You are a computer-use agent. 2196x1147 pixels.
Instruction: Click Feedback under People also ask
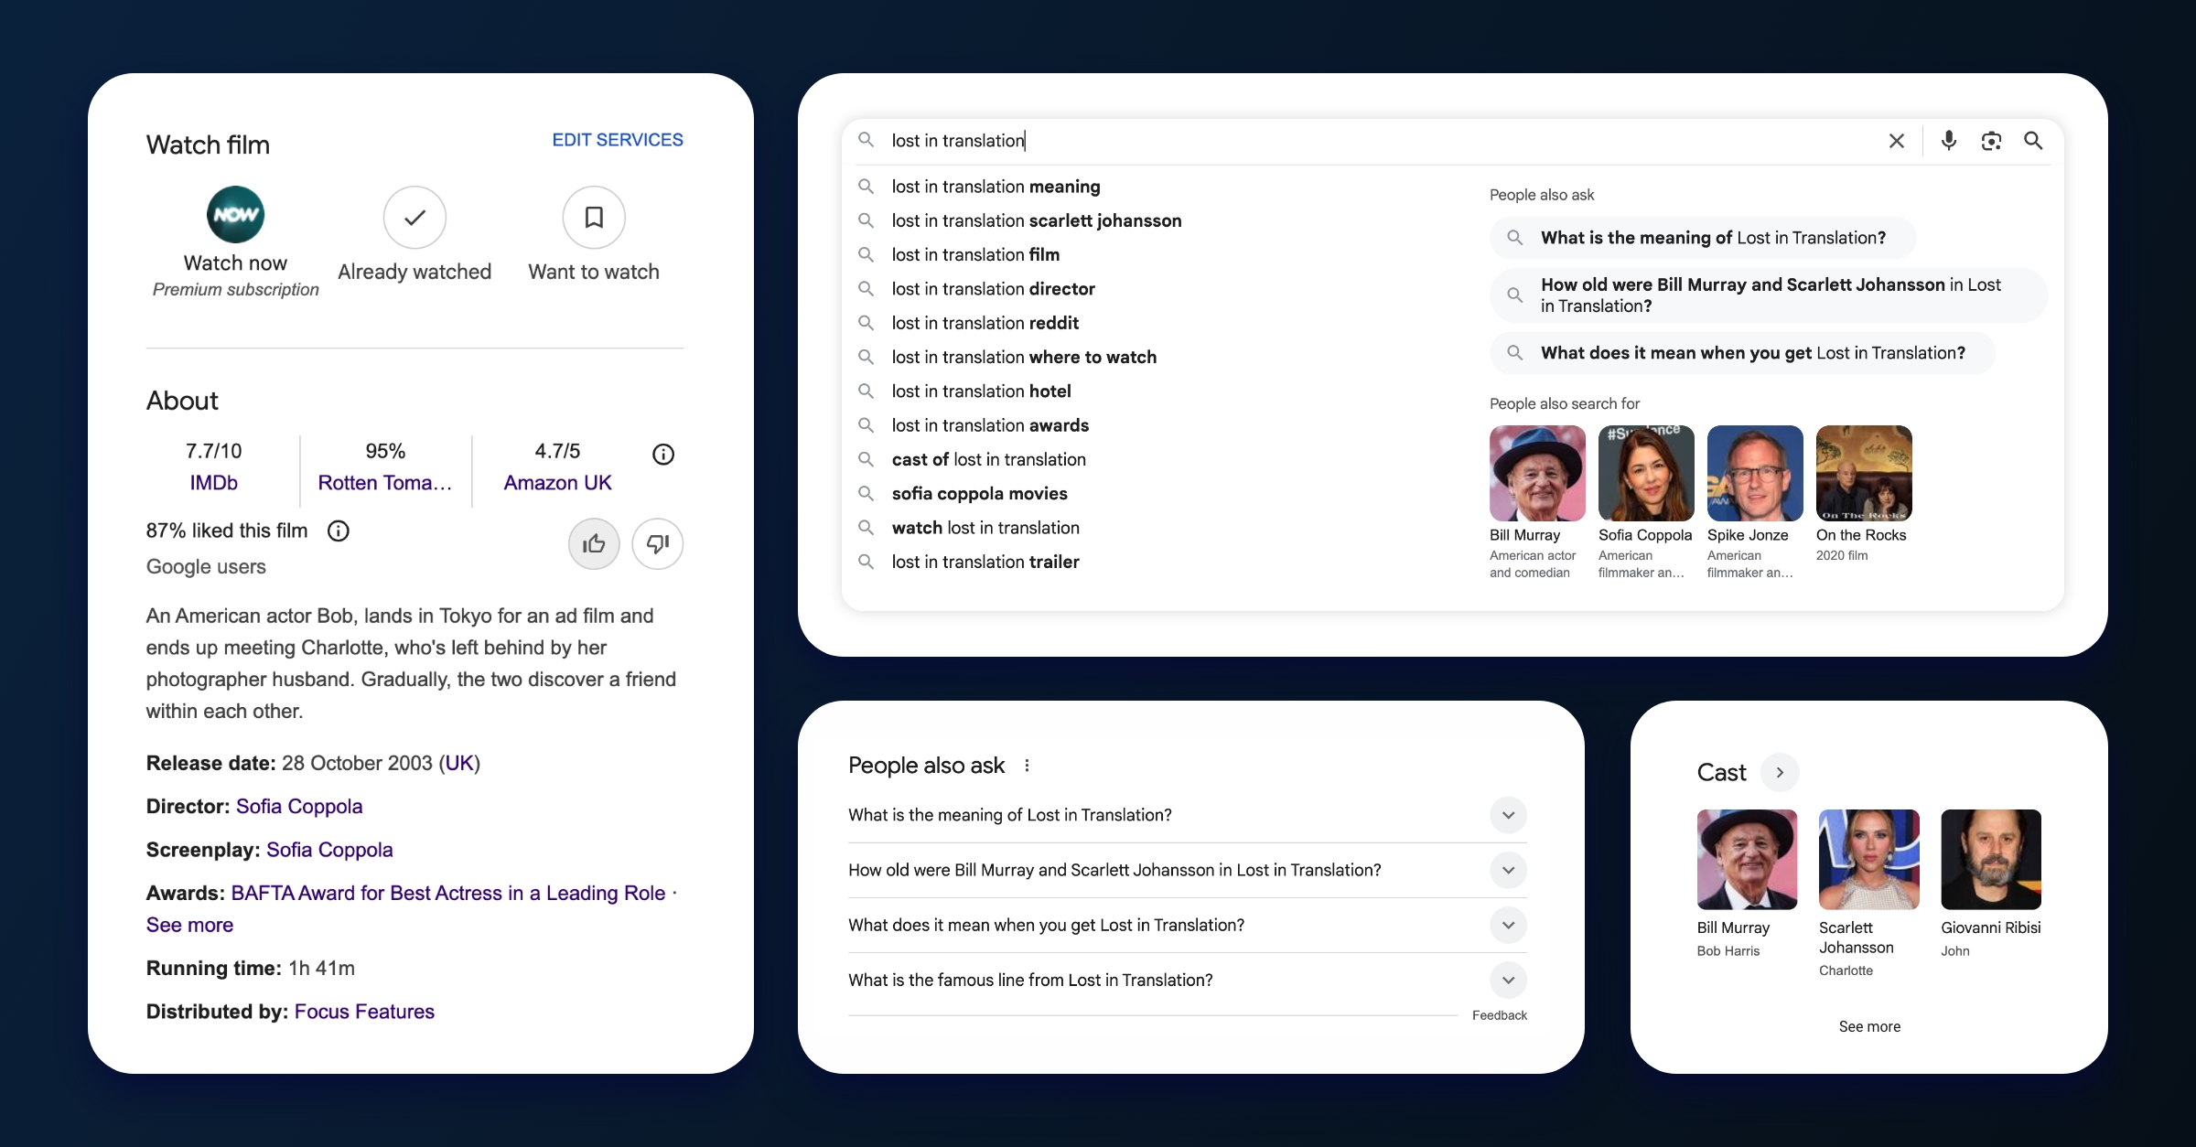(x=1500, y=1015)
